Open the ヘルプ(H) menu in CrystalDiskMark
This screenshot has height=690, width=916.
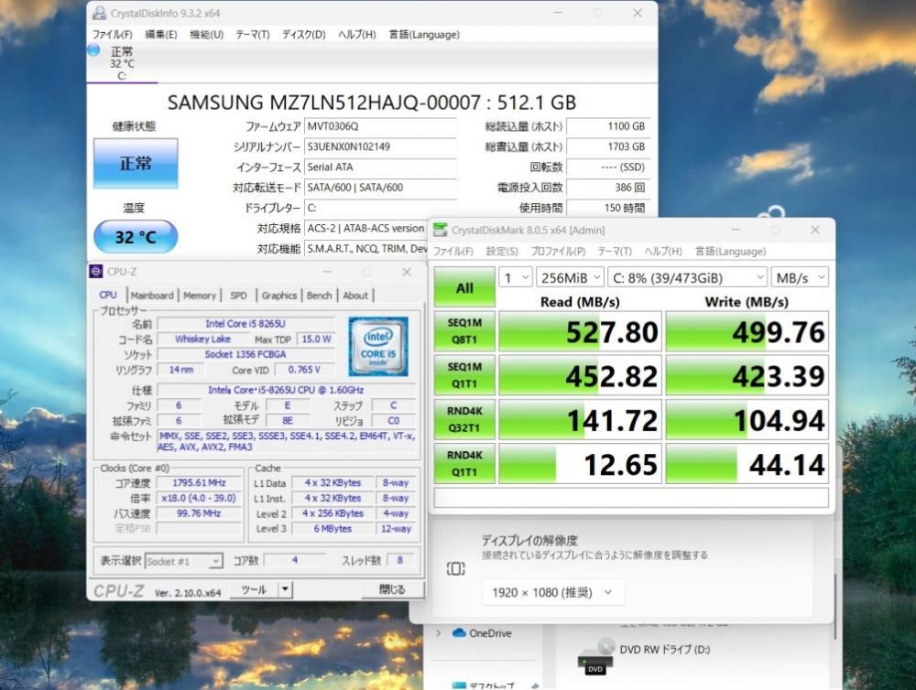pyautogui.click(x=663, y=252)
